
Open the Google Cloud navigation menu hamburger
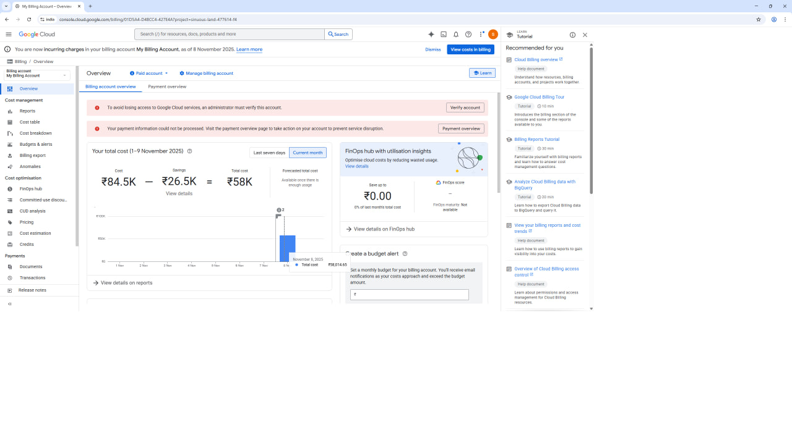[x=9, y=35]
